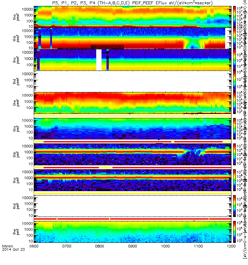Click the color bar beside thd peef panel
248x265 pixels.
tap(234, 81)
